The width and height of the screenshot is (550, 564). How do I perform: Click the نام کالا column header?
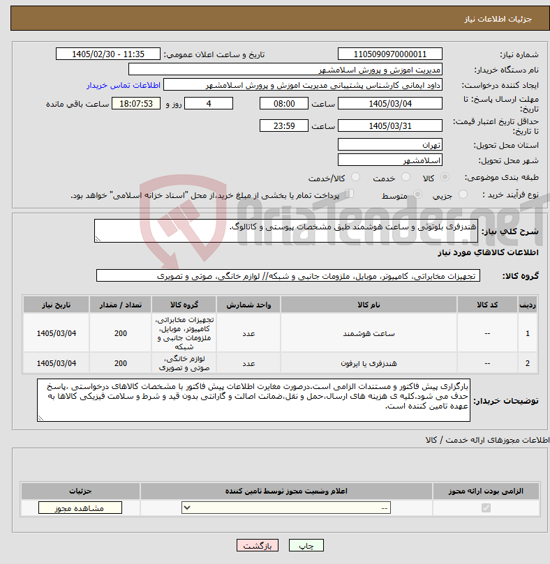pos(369,305)
